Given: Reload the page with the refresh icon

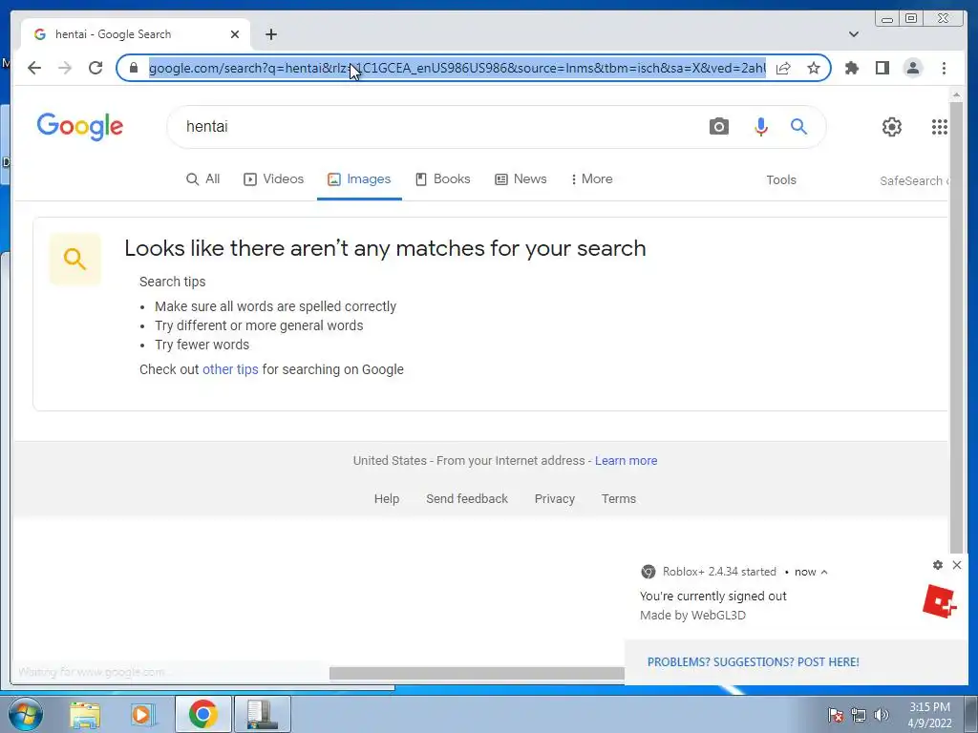Looking at the screenshot, I should pyautogui.click(x=96, y=68).
